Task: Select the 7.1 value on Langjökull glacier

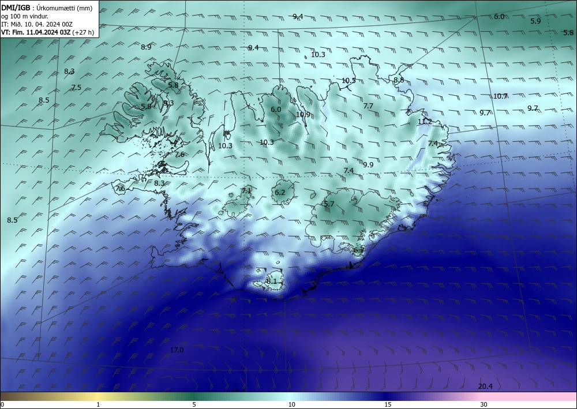Action: (246, 191)
